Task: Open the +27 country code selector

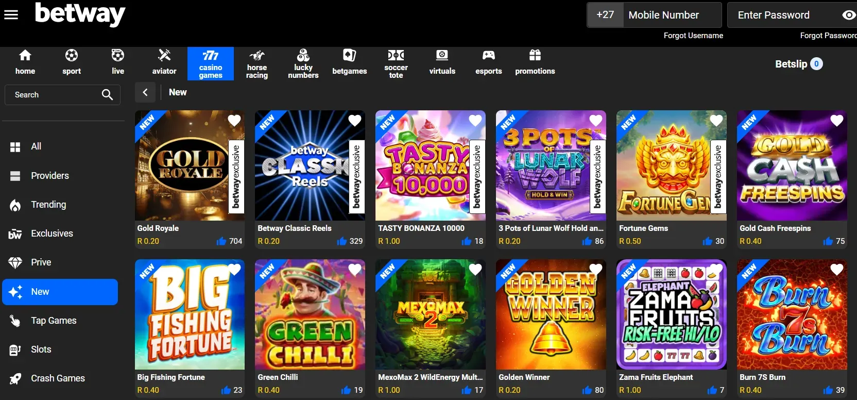Action: click(605, 15)
